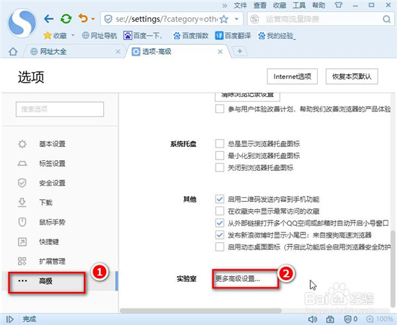
Task: Click the orange undo close tab icon
Action: [83, 19]
